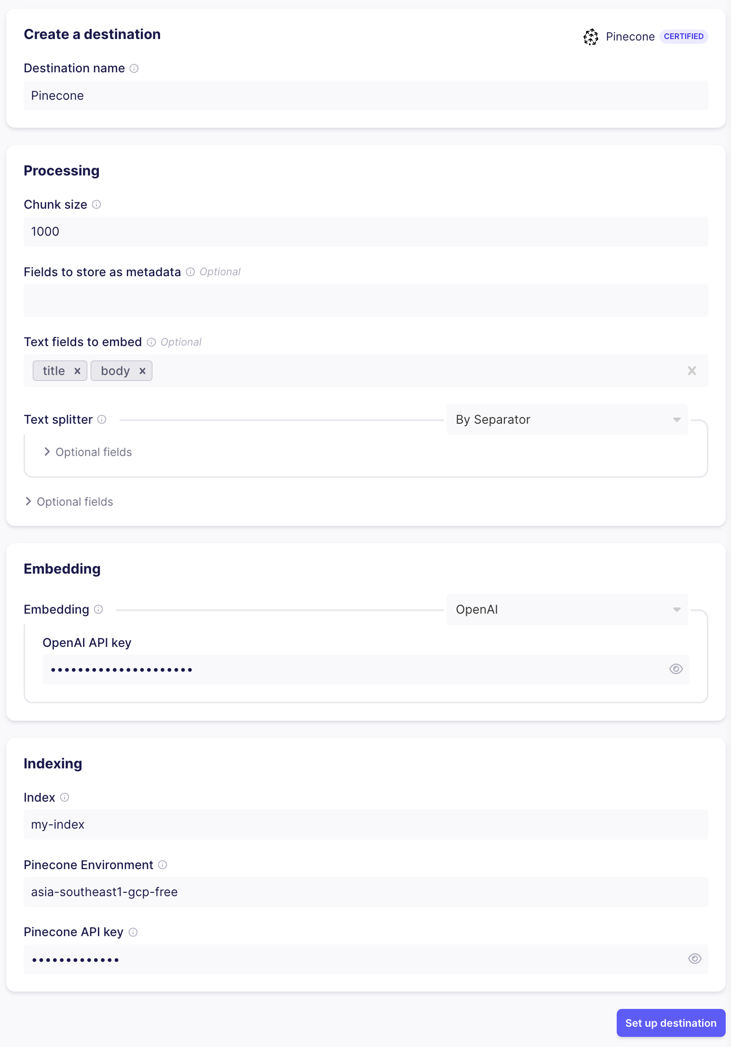Image resolution: width=731 pixels, height=1047 pixels.
Task: Click the Pinecone Environment info icon
Action: pyautogui.click(x=163, y=865)
